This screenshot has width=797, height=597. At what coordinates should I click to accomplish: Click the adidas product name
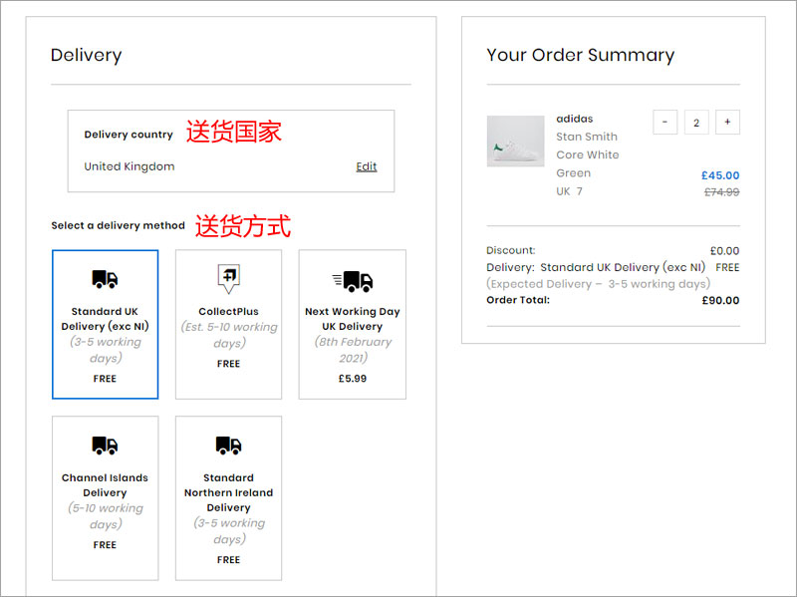pyautogui.click(x=575, y=119)
